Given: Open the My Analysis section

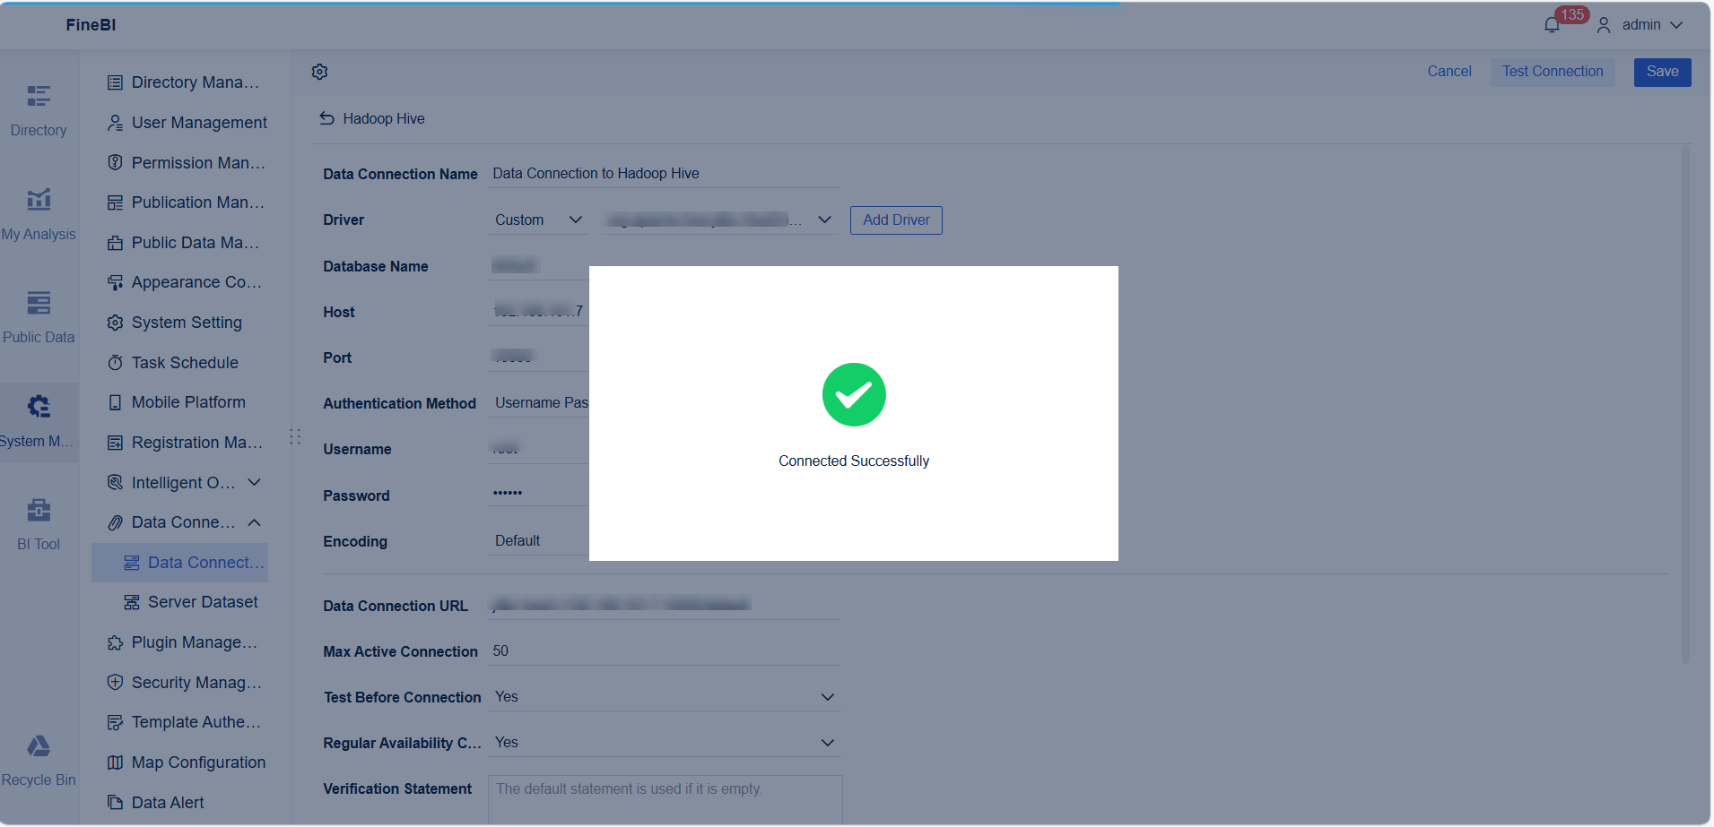Looking at the screenshot, I should pyautogui.click(x=39, y=215).
